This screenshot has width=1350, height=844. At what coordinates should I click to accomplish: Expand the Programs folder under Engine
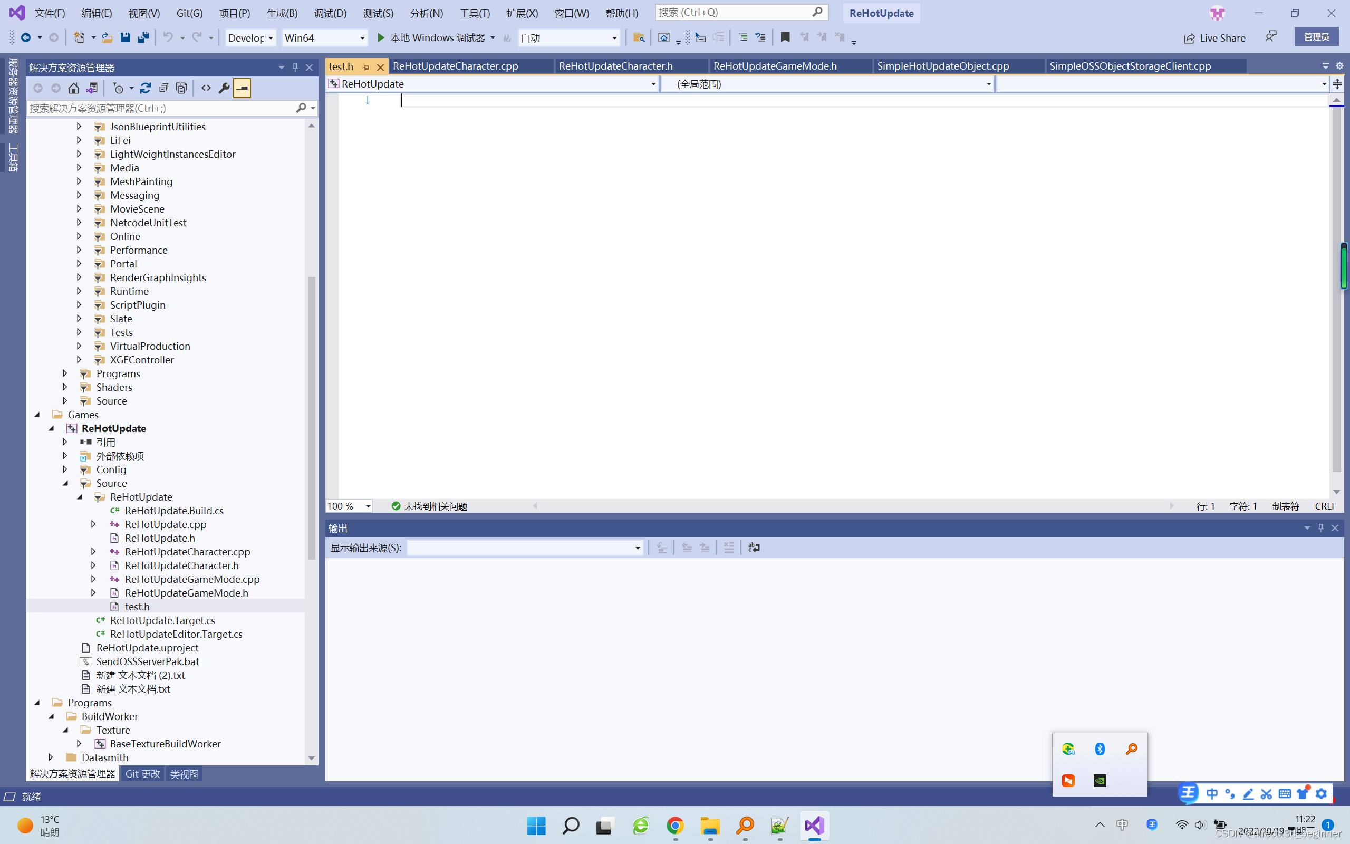(x=65, y=373)
